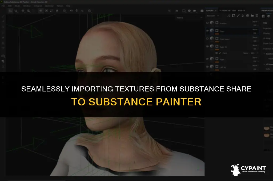Open blend mode dropdown of Fixed copy 1
Viewport: 273px width, 181px height.
click(x=255, y=37)
